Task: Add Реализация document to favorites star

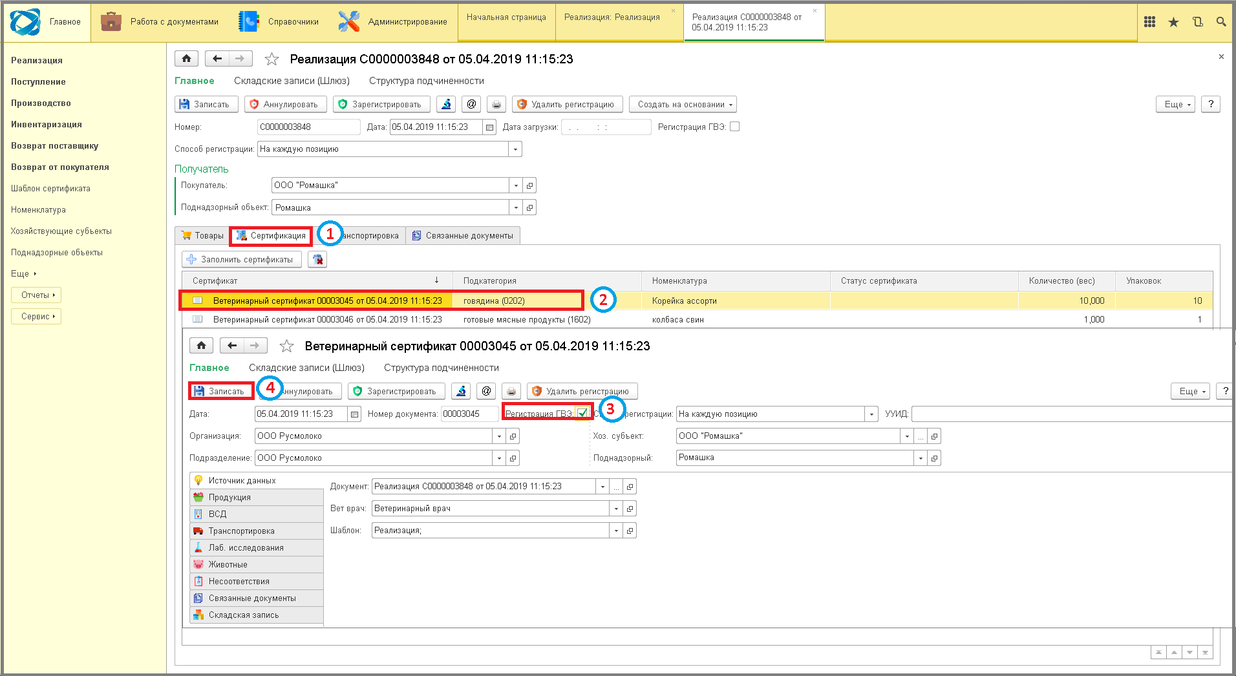Action: [x=272, y=59]
